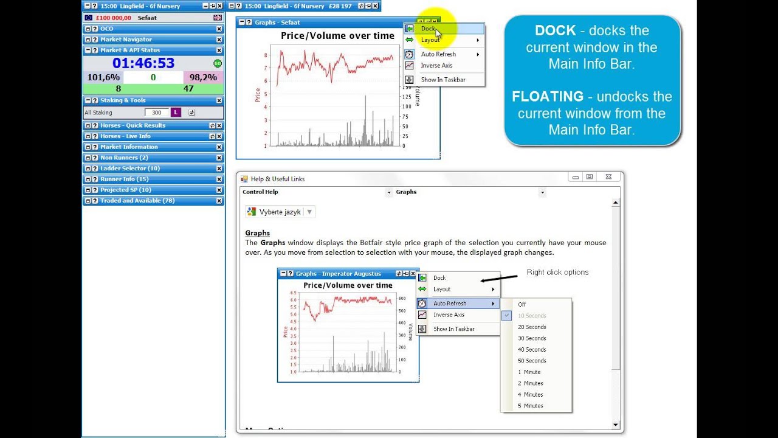Open the Layout submenu

[444, 40]
